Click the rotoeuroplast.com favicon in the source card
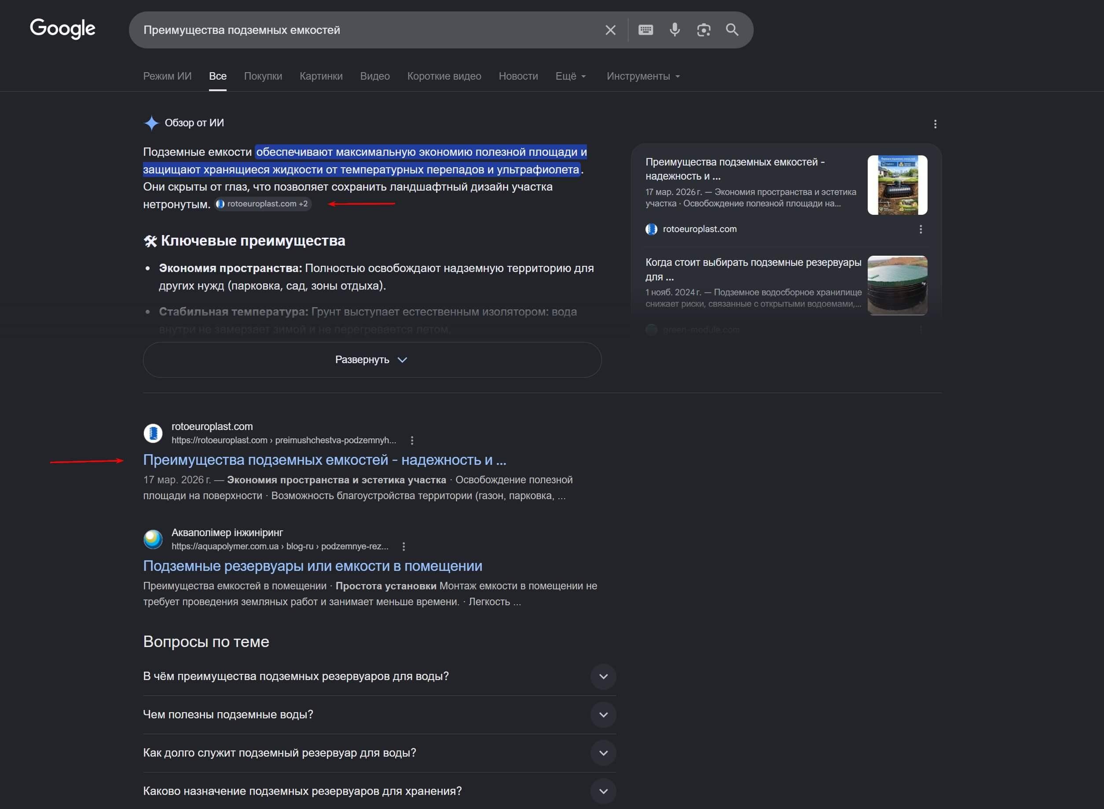The image size is (1104, 809). pyautogui.click(x=651, y=229)
